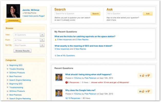Viewport: 161px width, 102px height.
Task: Click into the Search for a Question field
Action: [73, 14]
